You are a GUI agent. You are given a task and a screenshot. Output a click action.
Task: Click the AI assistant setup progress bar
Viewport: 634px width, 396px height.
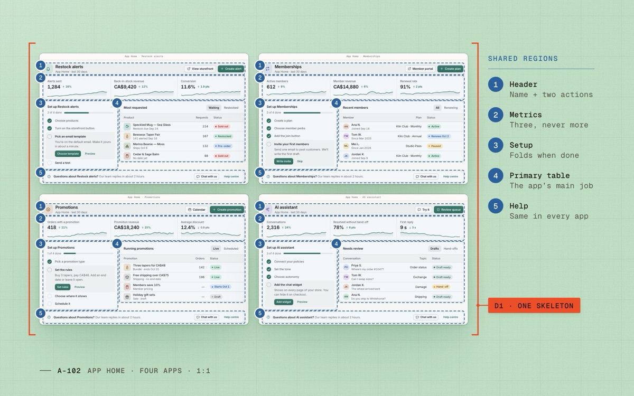click(309, 253)
